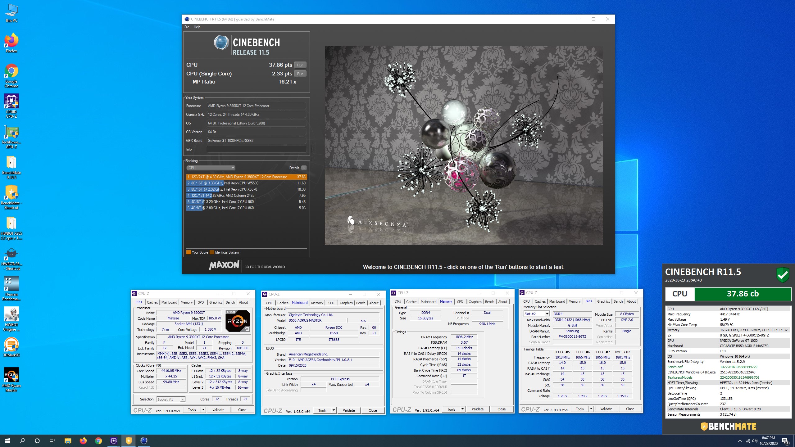
Task: Open Tools dropdown arrow in first CPU-Z
Action: coord(203,410)
